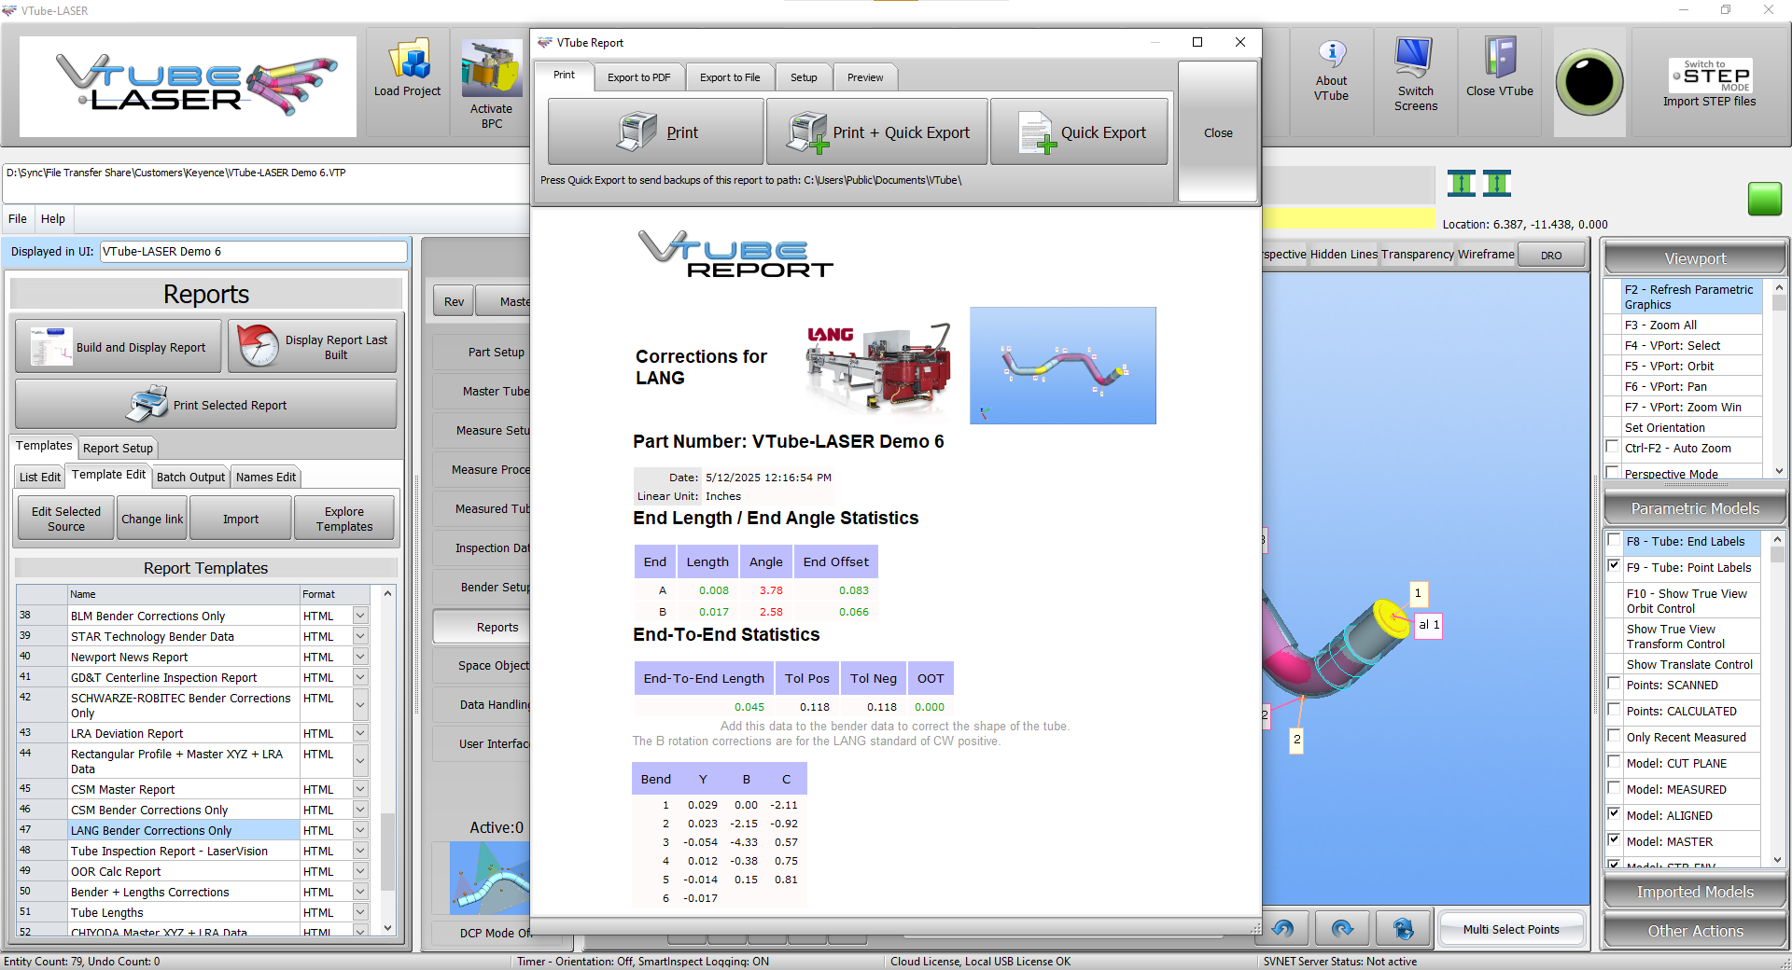
Task: Click Print Selected Report printer icon
Action: (x=147, y=404)
